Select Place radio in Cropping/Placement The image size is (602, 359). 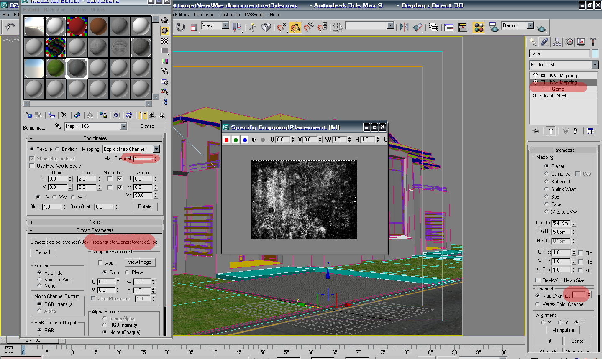[x=127, y=272]
